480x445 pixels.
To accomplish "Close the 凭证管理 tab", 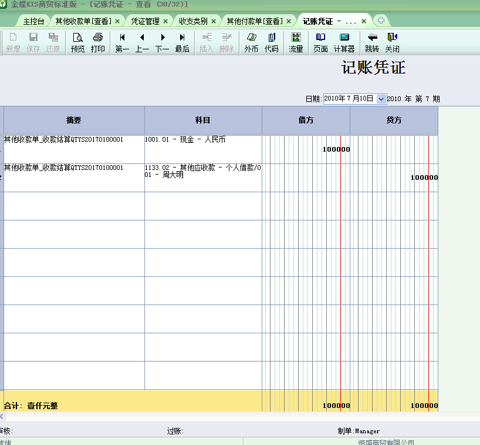I will coord(165,21).
